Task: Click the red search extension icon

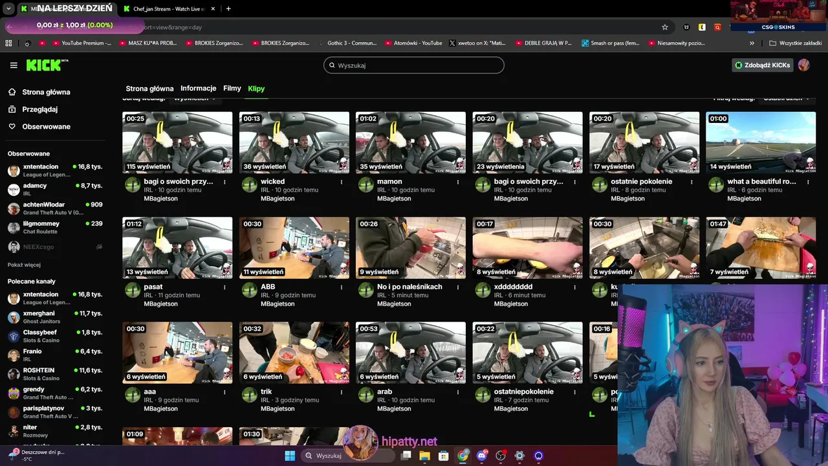Action: [x=717, y=27]
